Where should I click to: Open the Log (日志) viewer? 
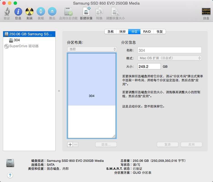tap(206, 11)
